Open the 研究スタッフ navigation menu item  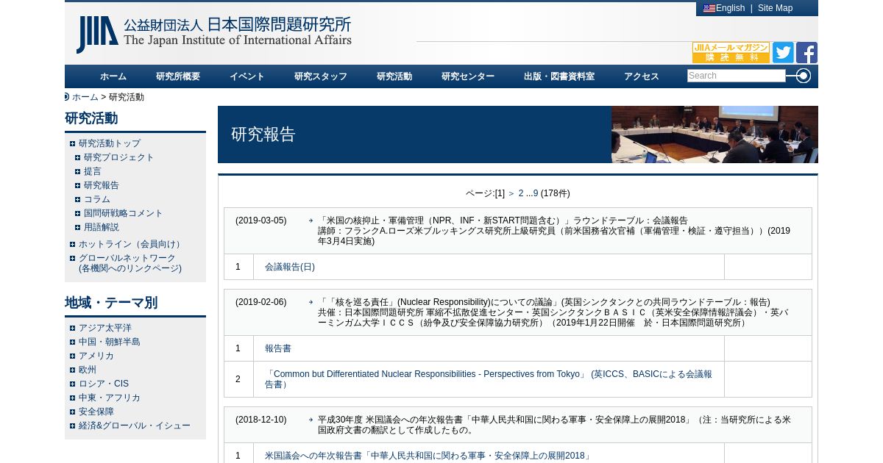[321, 76]
